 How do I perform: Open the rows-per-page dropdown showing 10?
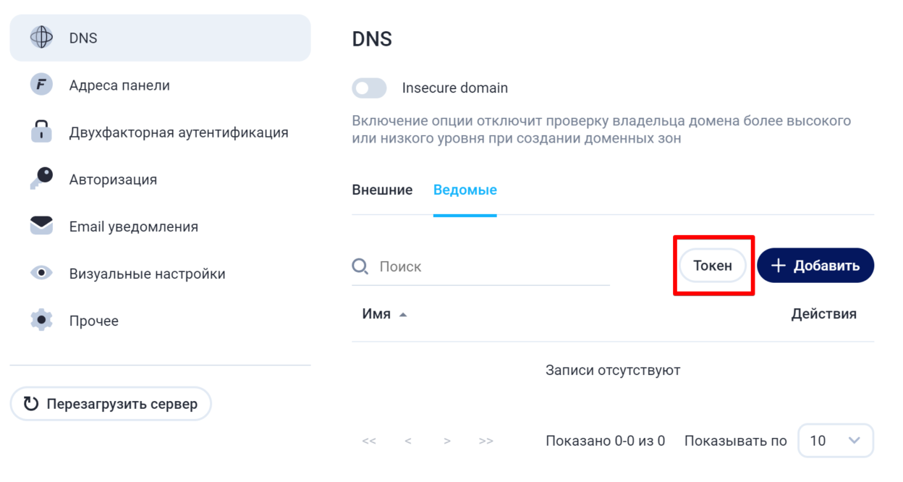[x=835, y=440]
